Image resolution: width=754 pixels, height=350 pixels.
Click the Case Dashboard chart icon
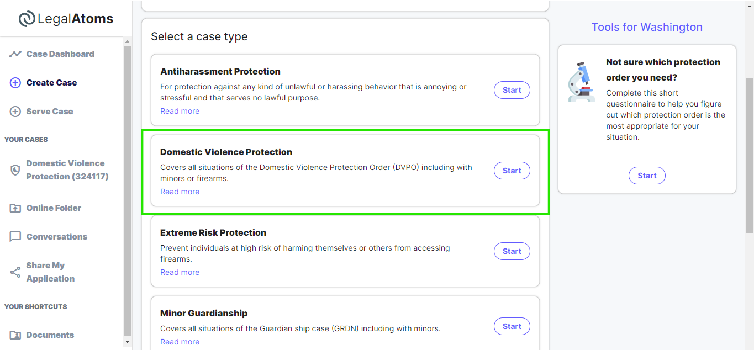[15, 54]
